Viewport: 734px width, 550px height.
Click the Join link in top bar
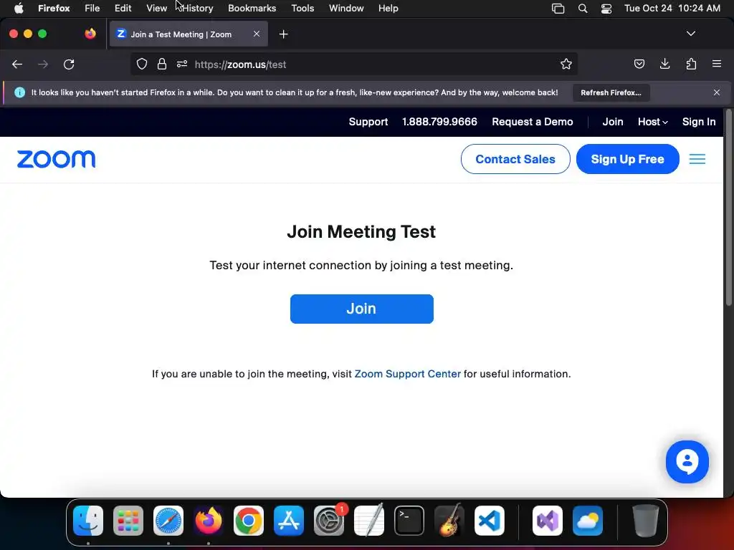point(613,122)
